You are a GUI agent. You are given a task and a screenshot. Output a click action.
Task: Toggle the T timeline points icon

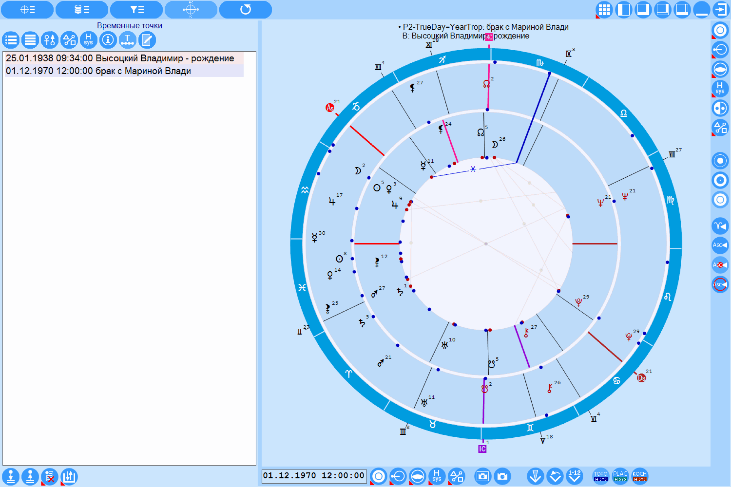(x=127, y=40)
